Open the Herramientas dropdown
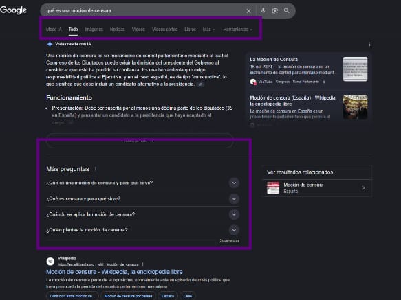This screenshot has width=401, height=300. (x=237, y=30)
